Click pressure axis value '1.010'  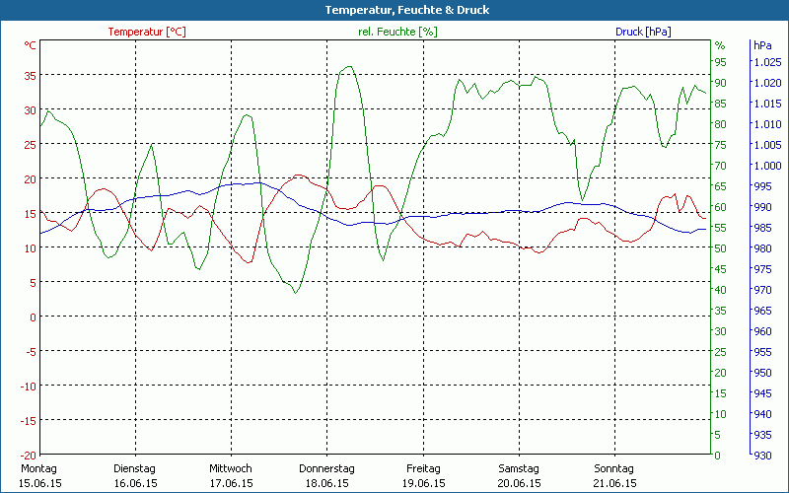pyautogui.click(x=768, y=124)
